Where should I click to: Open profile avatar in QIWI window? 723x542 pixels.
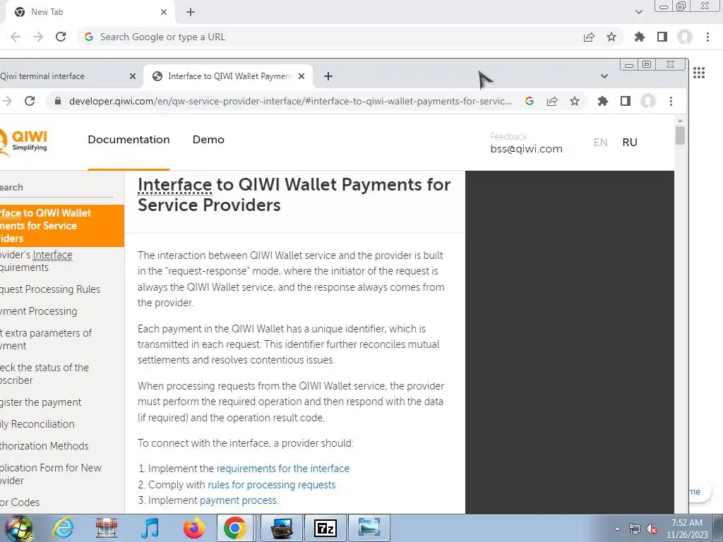(648, 101)
